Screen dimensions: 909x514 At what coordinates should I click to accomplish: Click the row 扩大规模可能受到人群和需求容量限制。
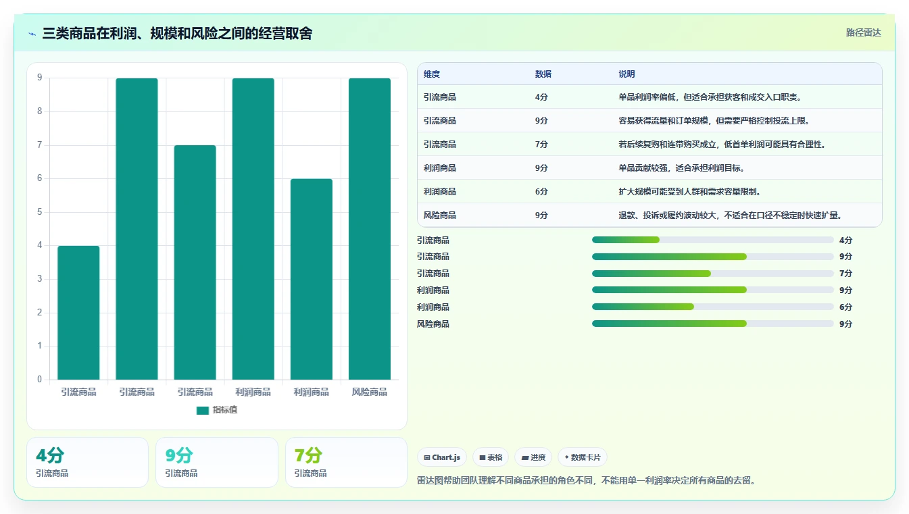[x=649, y=192]
